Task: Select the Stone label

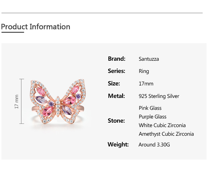Action: [116, 121]
